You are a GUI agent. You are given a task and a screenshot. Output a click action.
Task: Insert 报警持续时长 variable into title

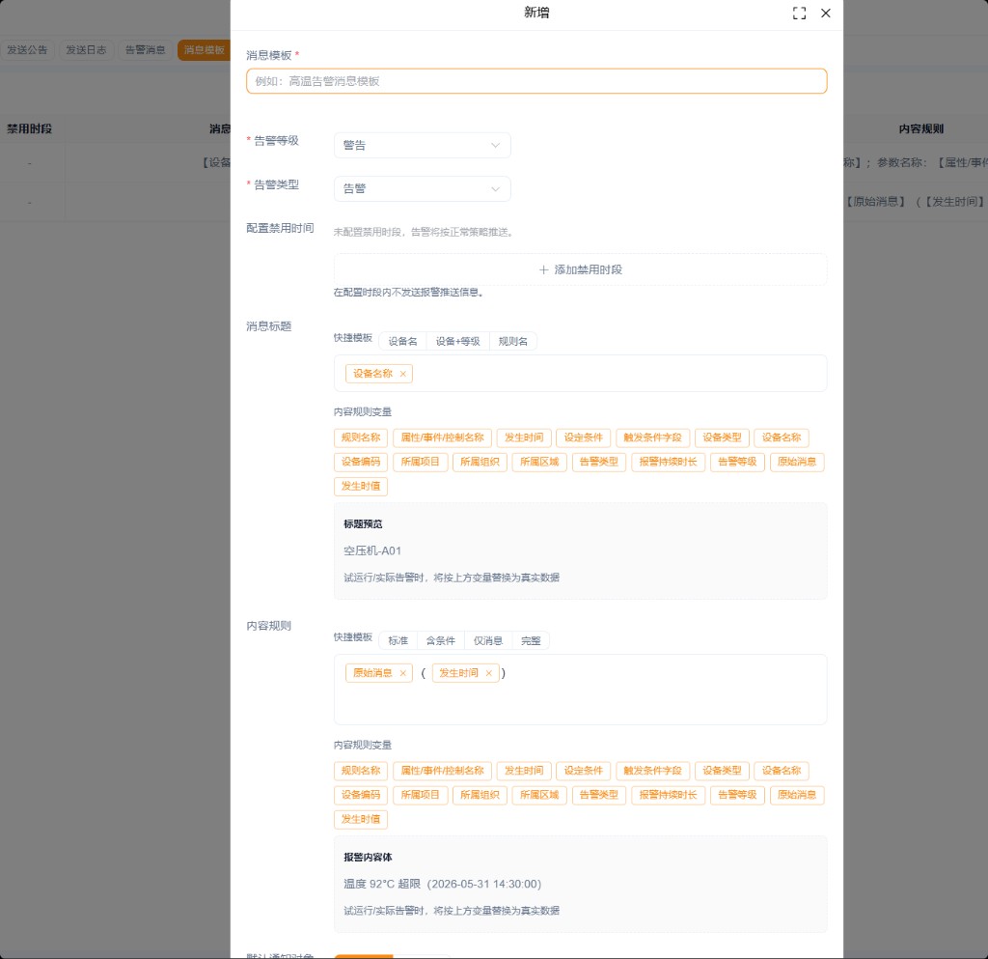point(668,462)
